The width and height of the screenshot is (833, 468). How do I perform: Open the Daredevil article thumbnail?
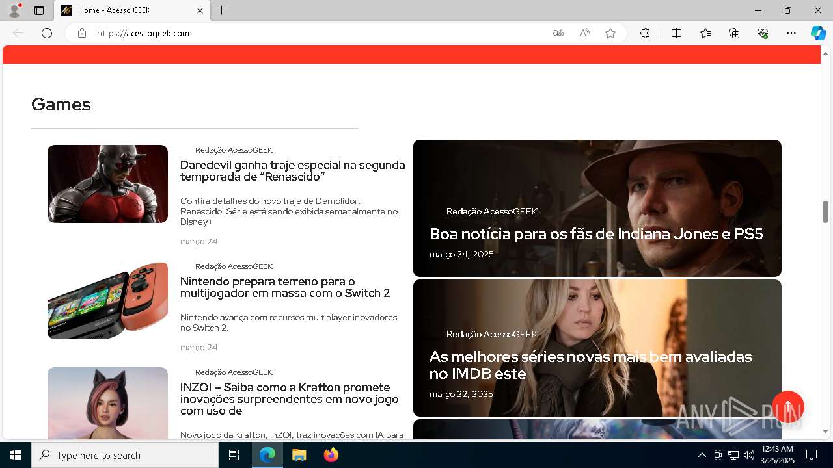pyautogui.click(x=107, y=184)
